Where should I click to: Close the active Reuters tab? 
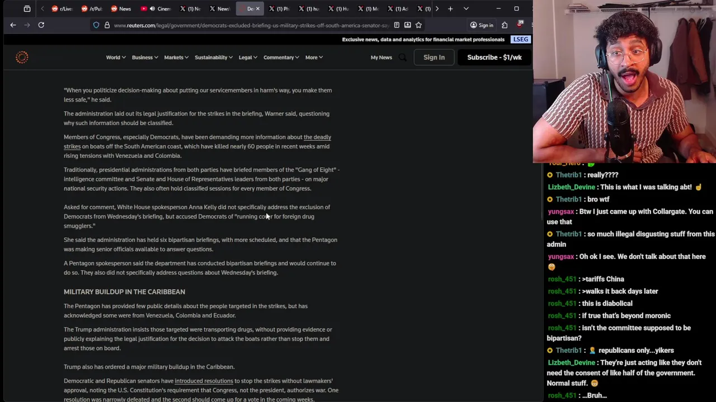click(257, 9)
